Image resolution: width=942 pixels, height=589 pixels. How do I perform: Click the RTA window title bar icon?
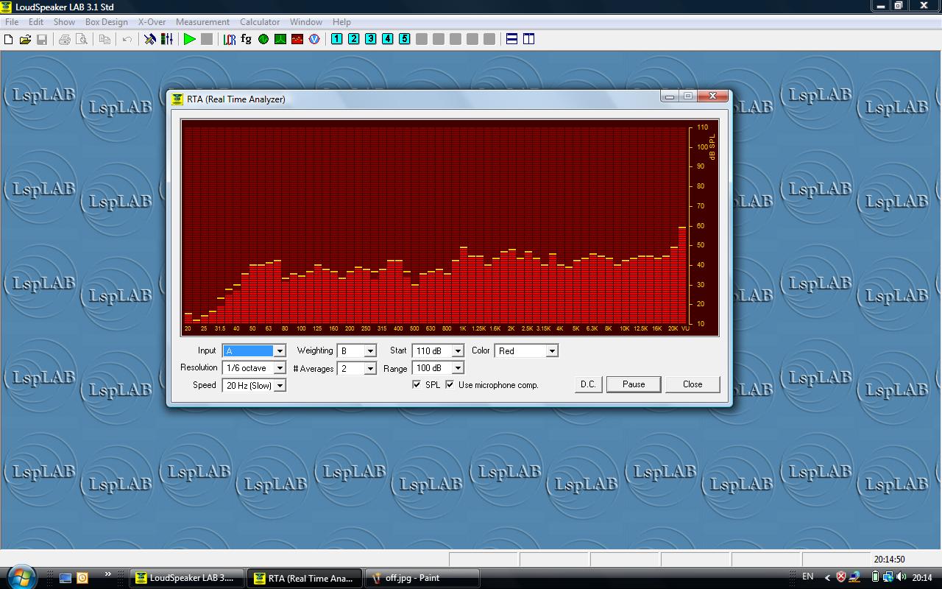click(177, 99)
